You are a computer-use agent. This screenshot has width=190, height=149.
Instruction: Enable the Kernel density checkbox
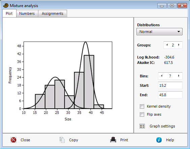click(142, 106)
